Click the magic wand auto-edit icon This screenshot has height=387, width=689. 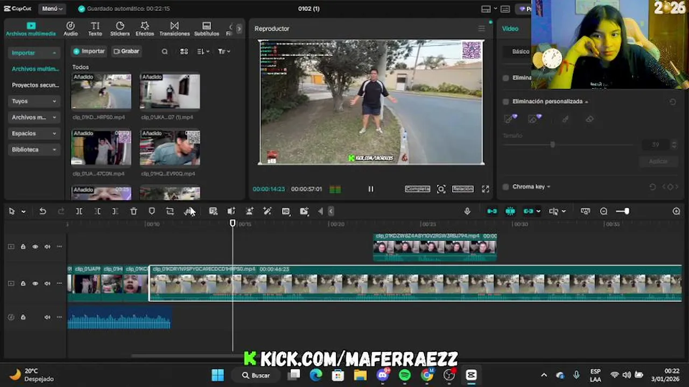click(x=267, y=211)
